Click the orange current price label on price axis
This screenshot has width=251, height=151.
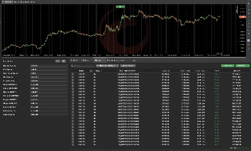tap(242, 17)
